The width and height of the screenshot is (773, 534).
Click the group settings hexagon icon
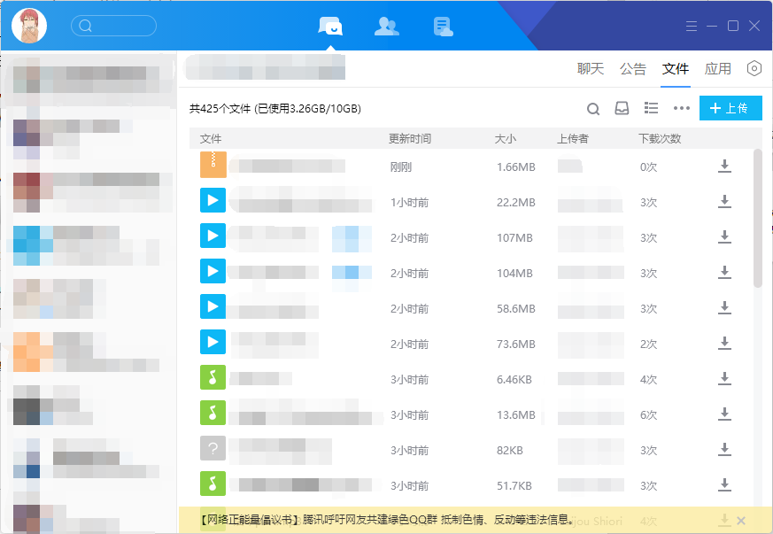[x=754, y=68]
